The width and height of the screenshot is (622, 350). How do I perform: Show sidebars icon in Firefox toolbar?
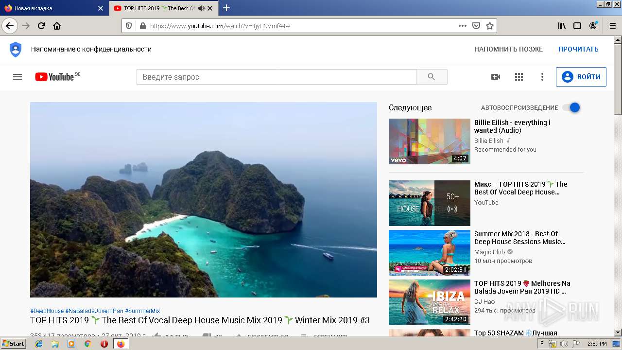[577, 26]
